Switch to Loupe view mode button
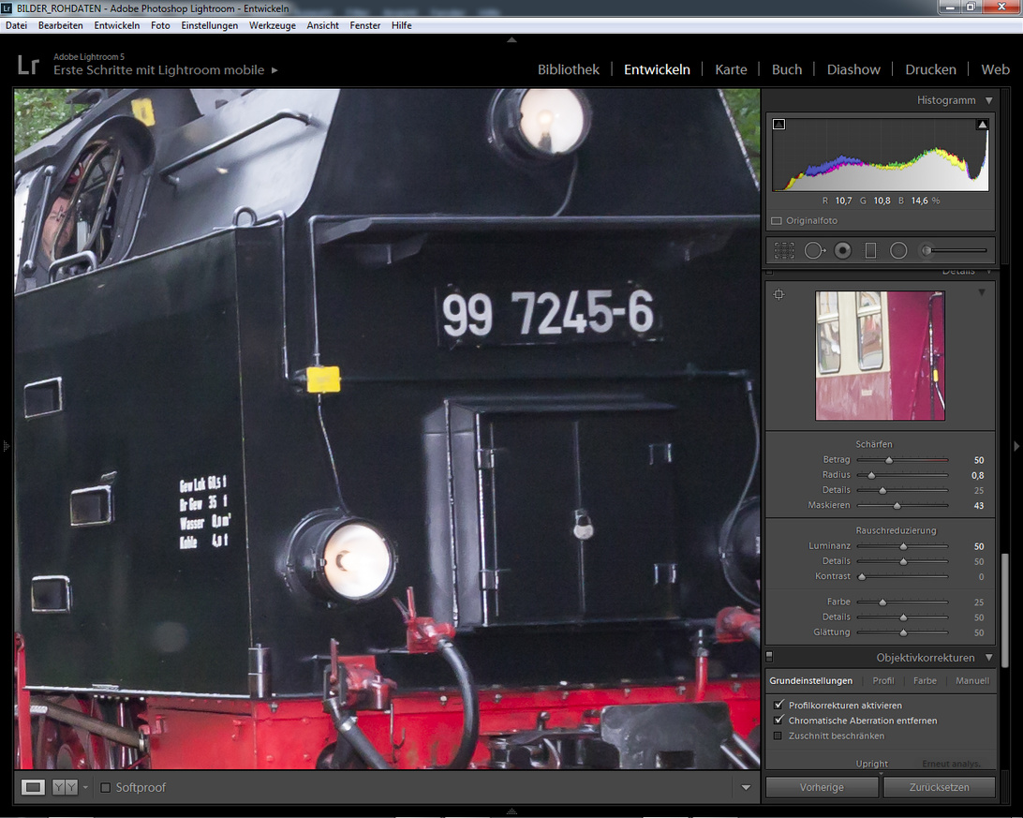 click(34, 787)
